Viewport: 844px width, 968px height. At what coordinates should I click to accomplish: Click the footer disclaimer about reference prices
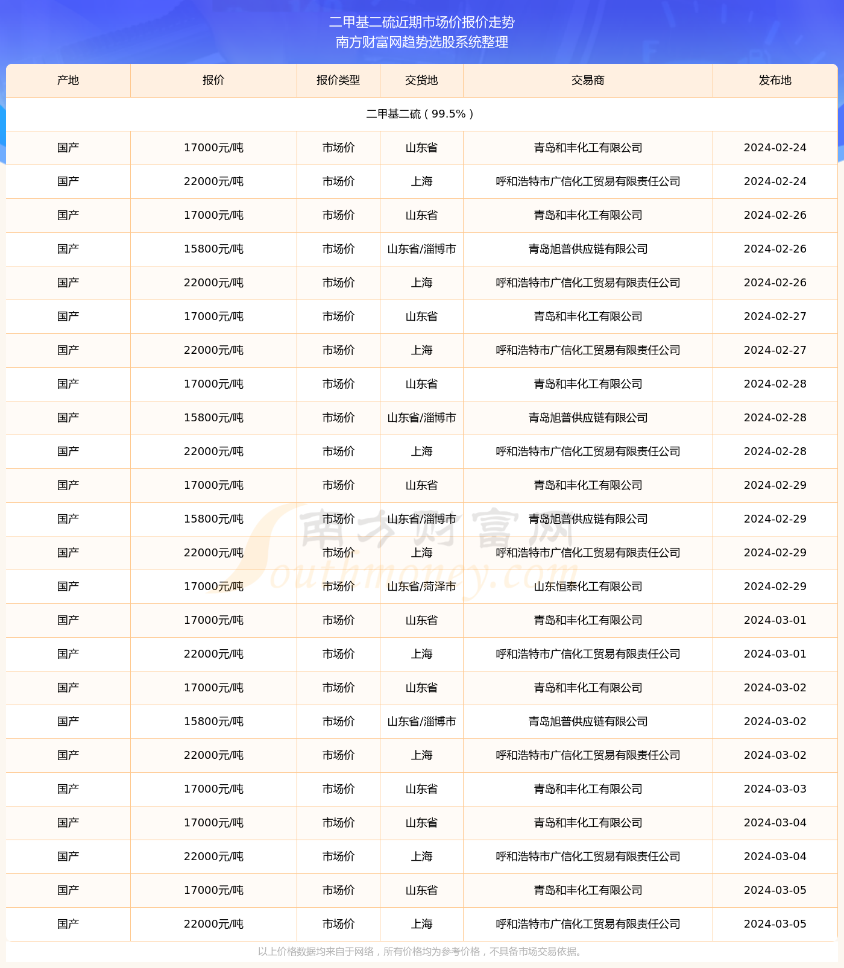pos(421,952)
